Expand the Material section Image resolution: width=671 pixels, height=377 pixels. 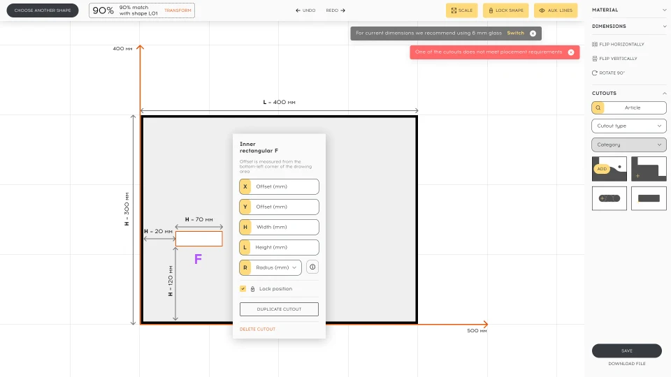(x=629, y=10)
